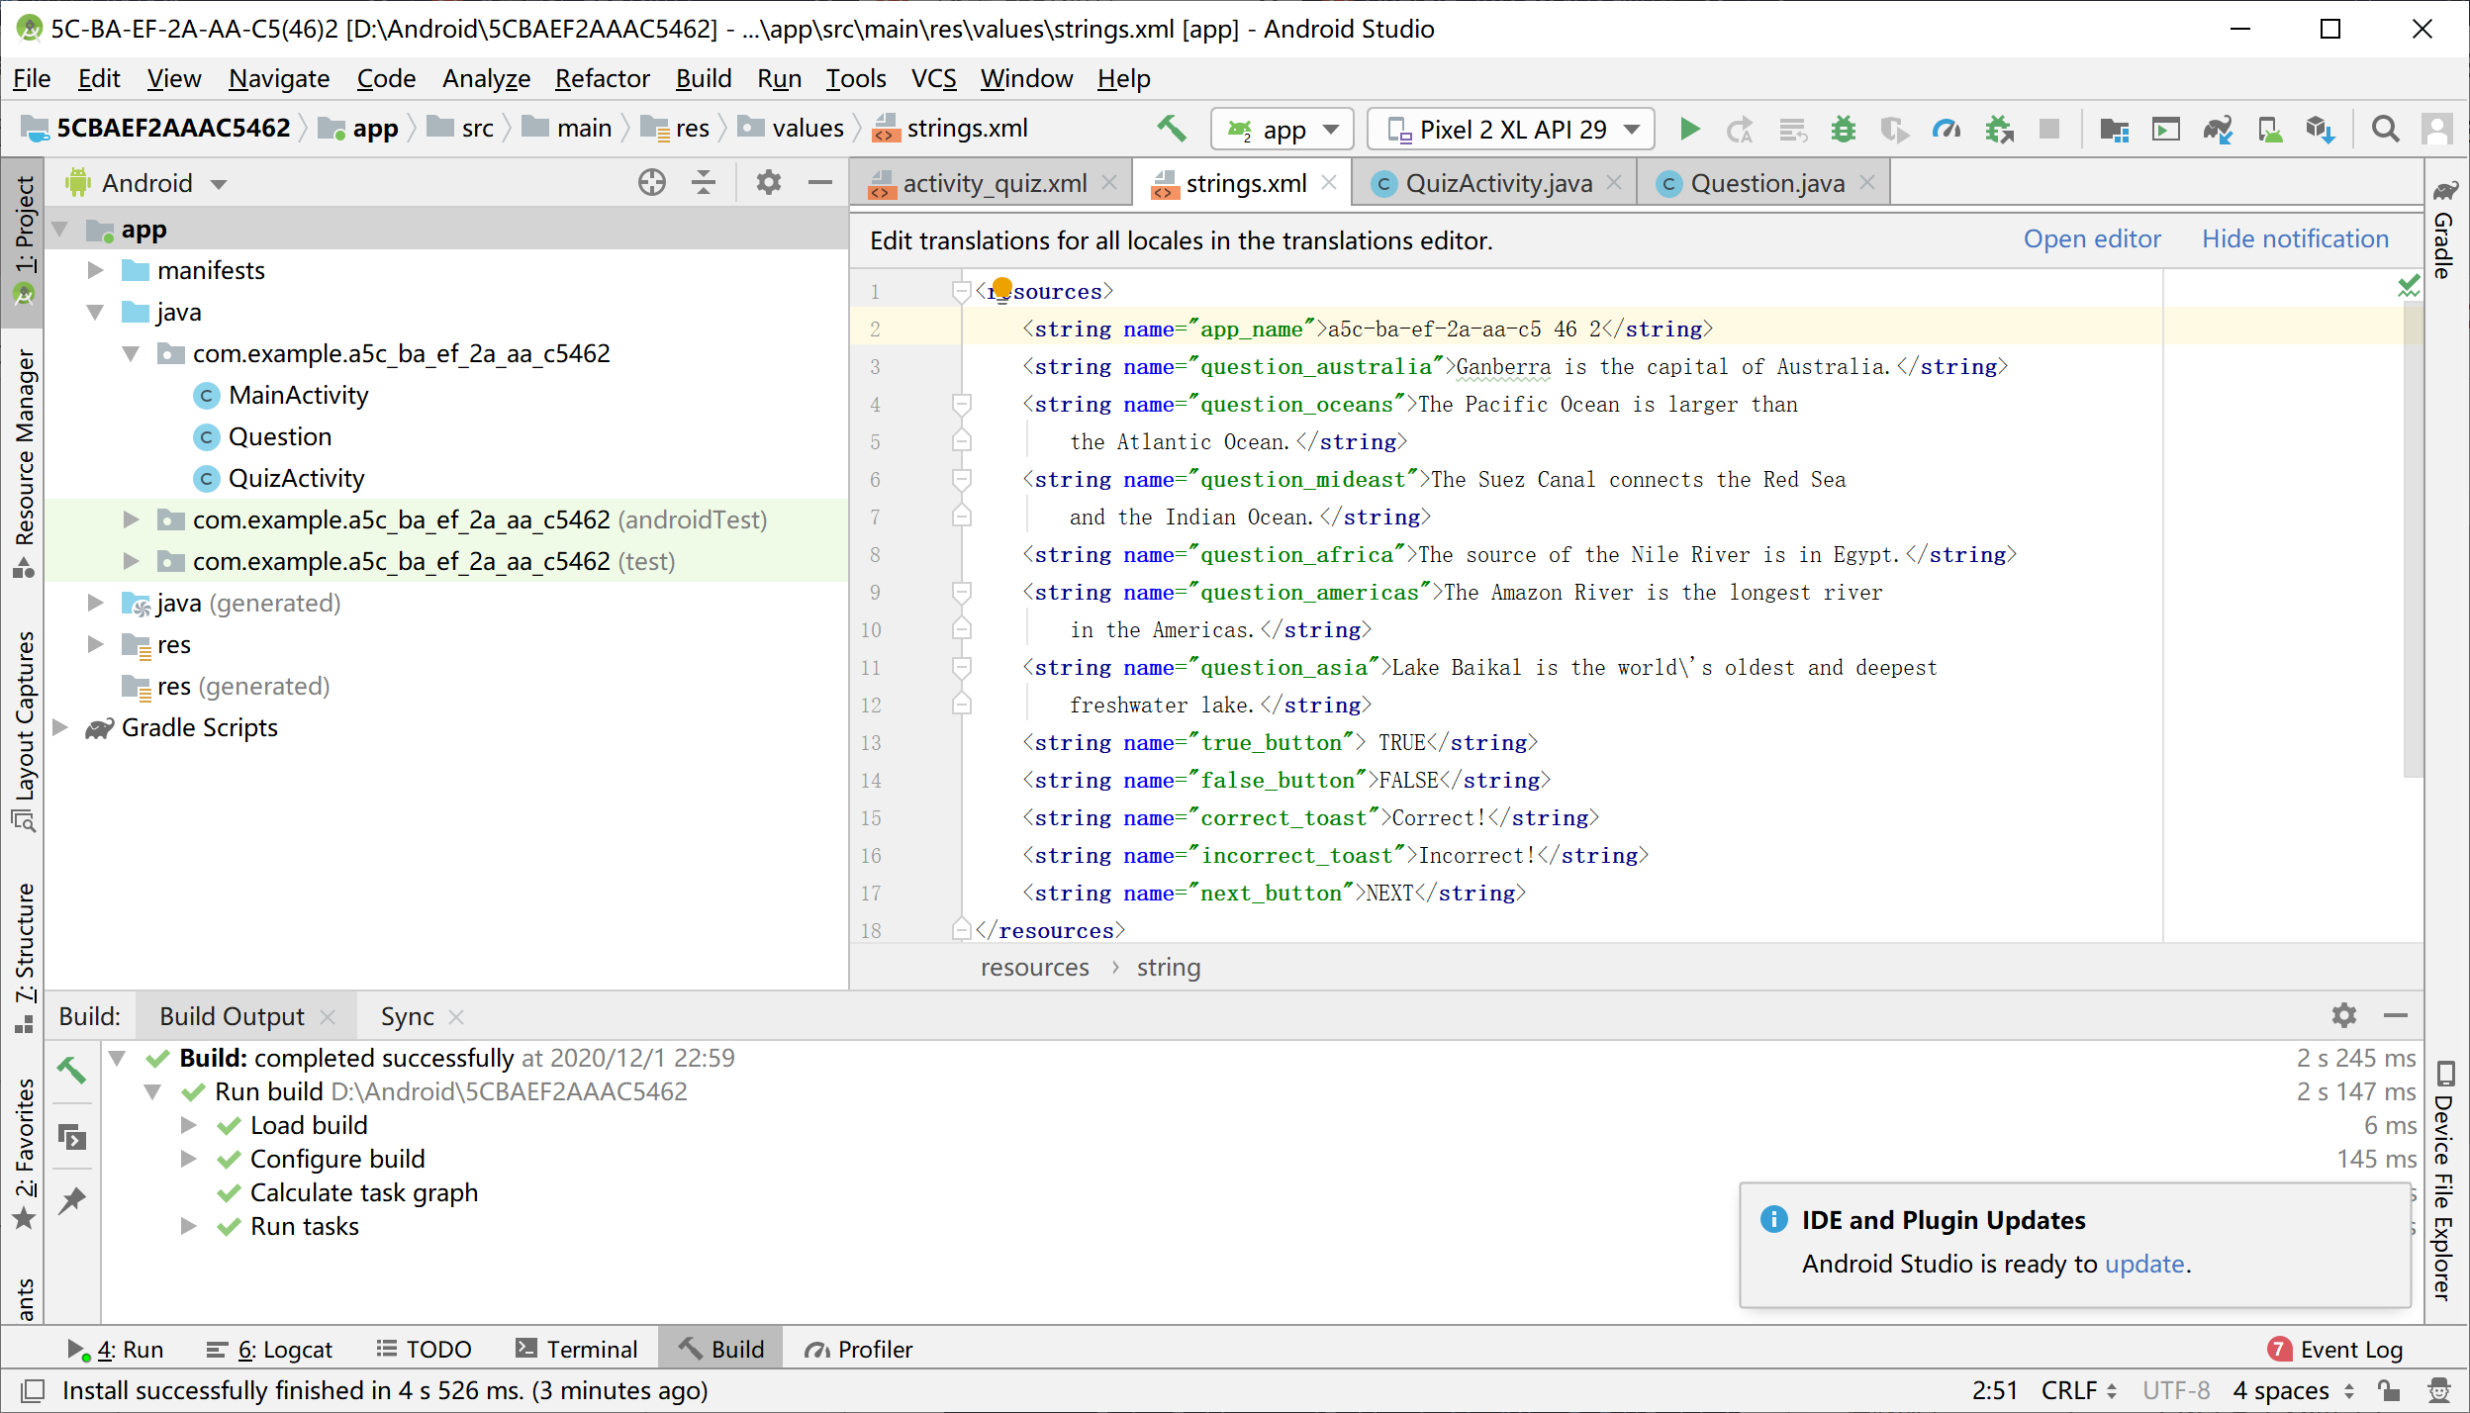
Task: Open Project panel gear options
Action: (x=768, y=182)
